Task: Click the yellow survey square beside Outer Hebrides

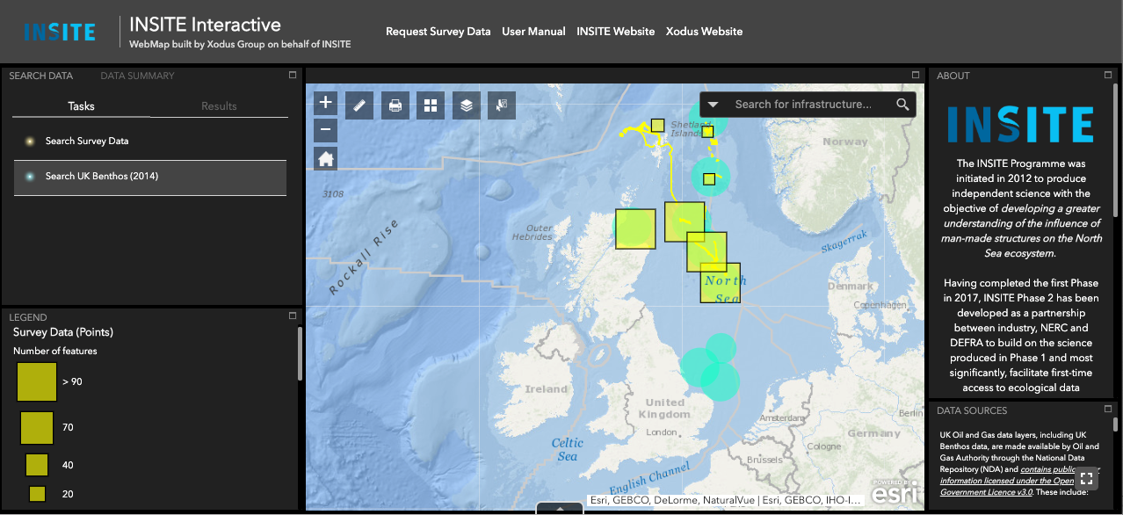Action: coord(635,229)
